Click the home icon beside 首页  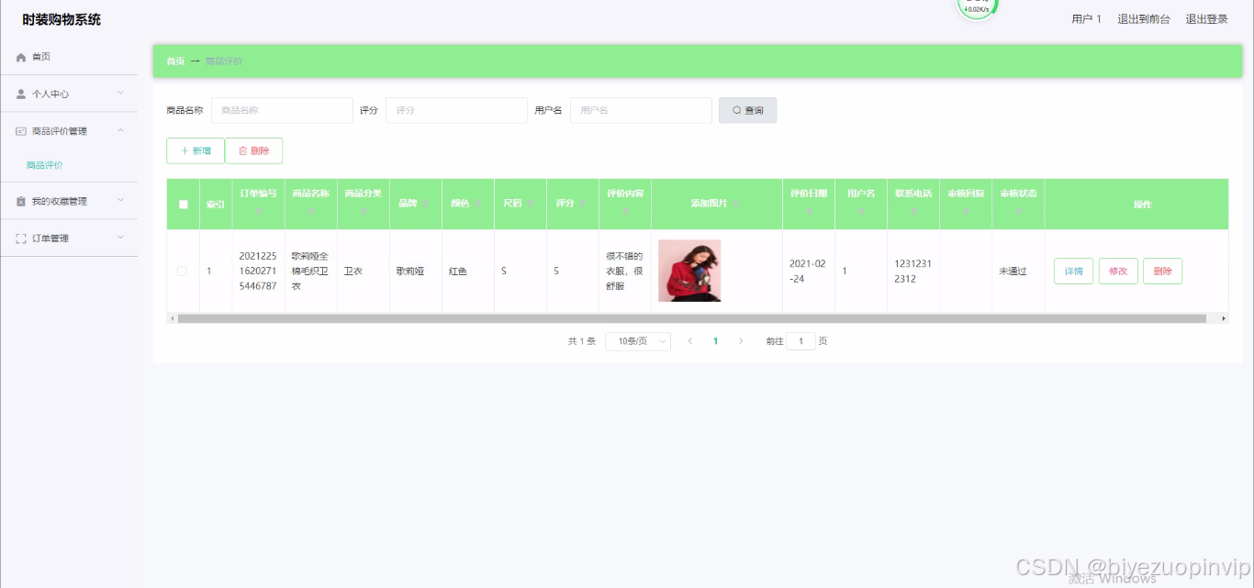click(21, 57)
